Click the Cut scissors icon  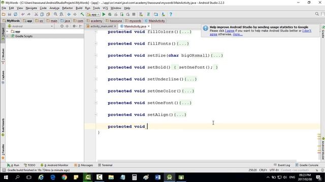tap(36, 14)
